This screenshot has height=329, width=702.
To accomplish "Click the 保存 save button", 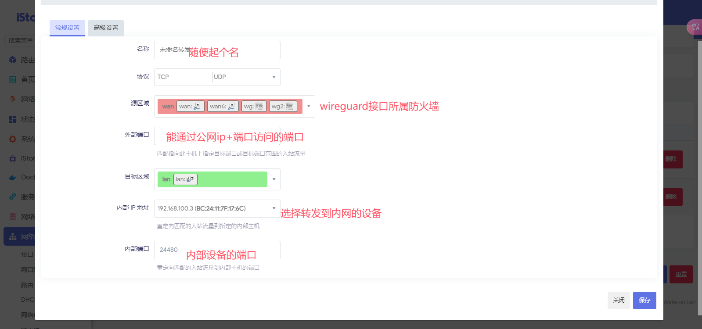I will click(644, 300).
